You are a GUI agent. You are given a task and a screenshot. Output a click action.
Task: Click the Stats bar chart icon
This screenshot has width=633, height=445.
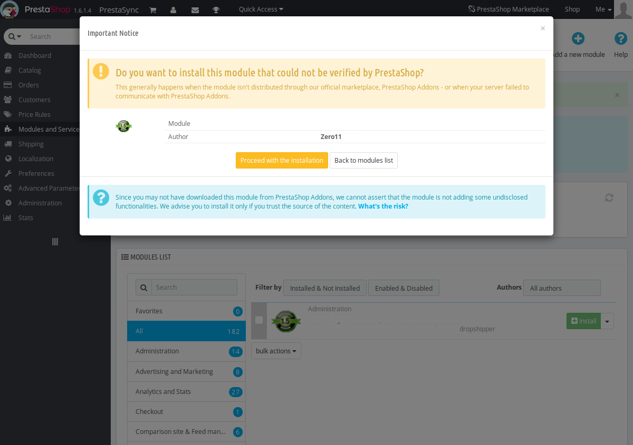[8, 217]
